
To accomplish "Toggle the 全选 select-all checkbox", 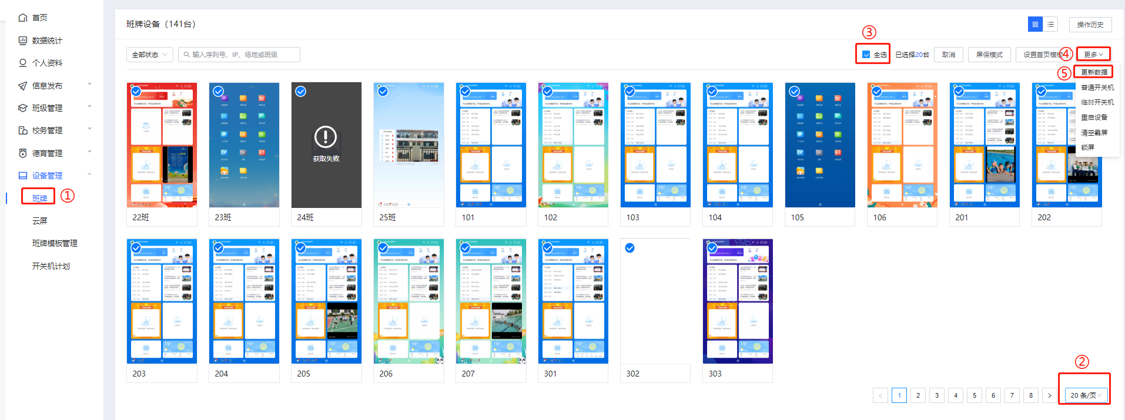I will pos(866,55).
